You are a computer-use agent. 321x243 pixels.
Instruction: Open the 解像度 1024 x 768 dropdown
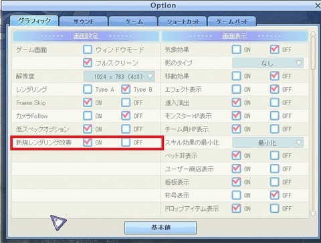pos(119,76)
